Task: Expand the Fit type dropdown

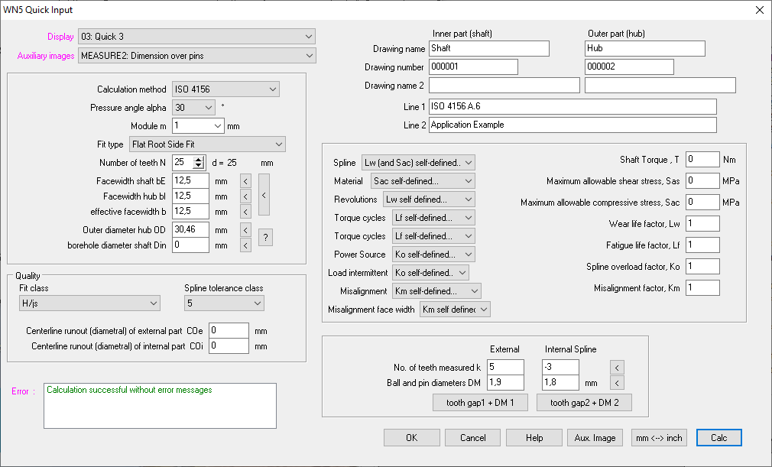Action: pos(206,144)
